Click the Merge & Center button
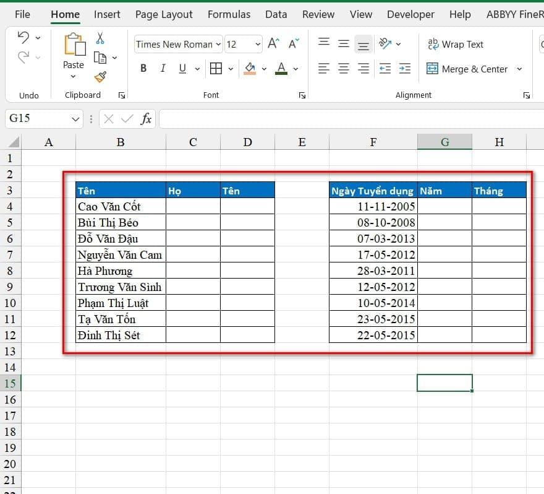 pyautogui.click(x=467, y=69)
